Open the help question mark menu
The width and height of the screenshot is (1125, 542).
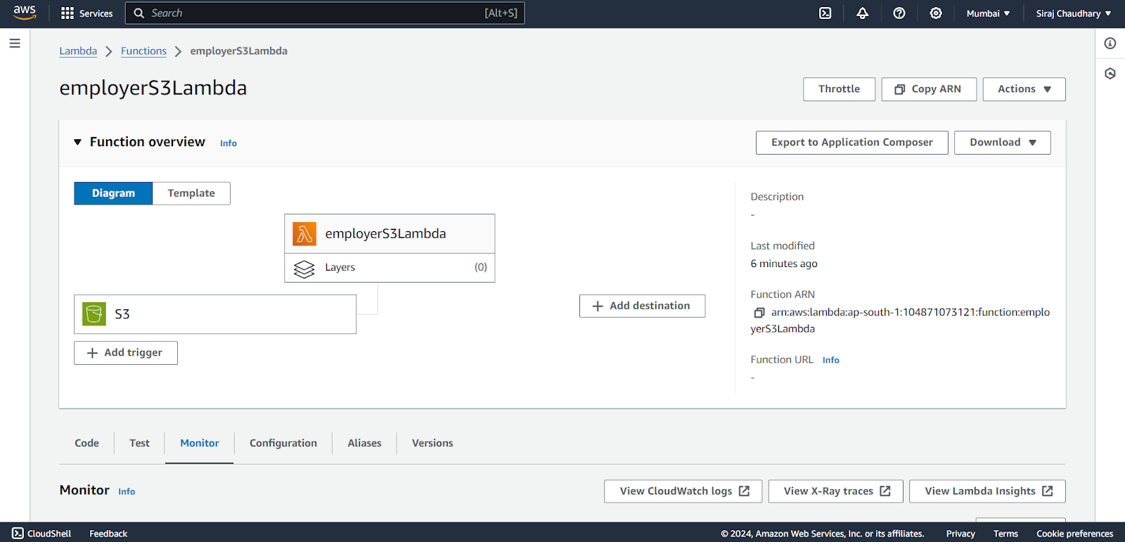pyautogui.click(x=899, y=13)
